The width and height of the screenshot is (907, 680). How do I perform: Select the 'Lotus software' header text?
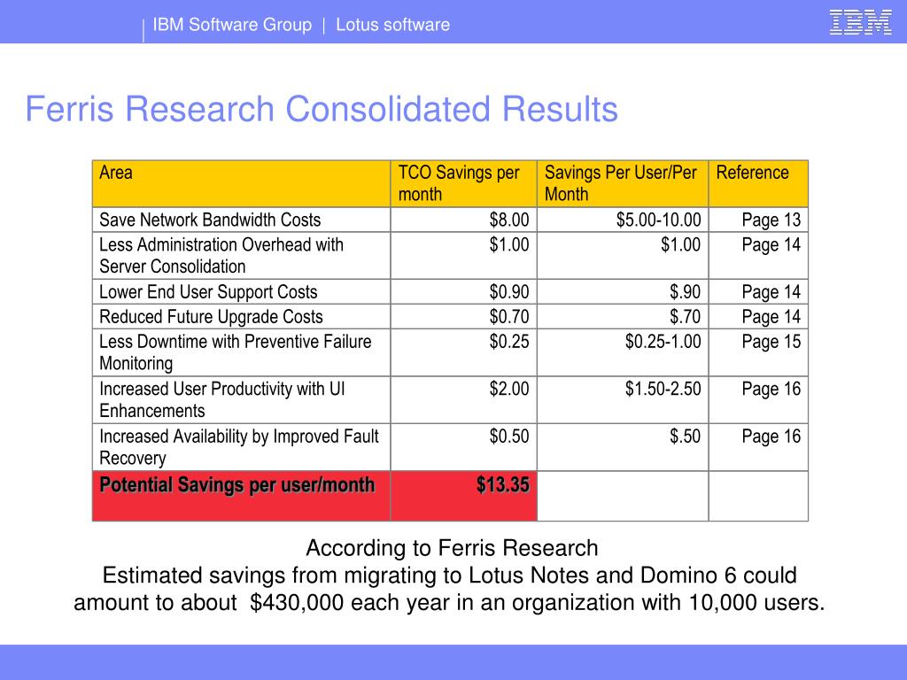click(x=392, y=25)
